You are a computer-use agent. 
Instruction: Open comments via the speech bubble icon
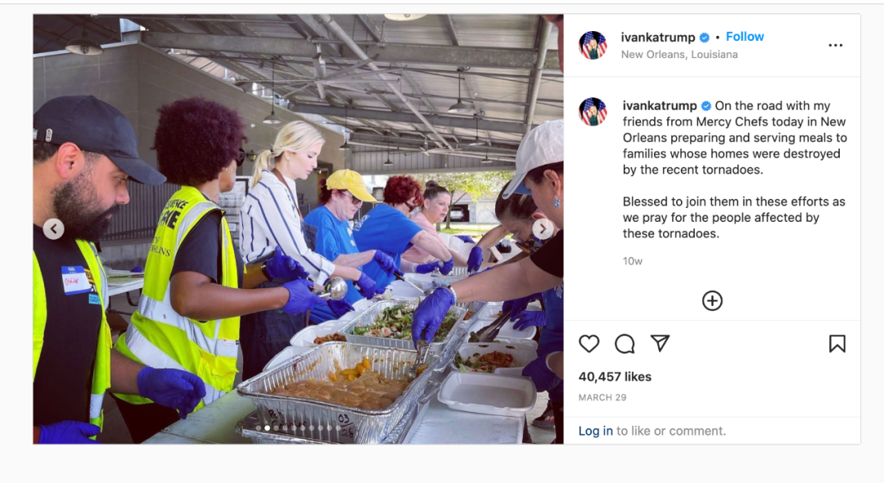click(625, 343)
